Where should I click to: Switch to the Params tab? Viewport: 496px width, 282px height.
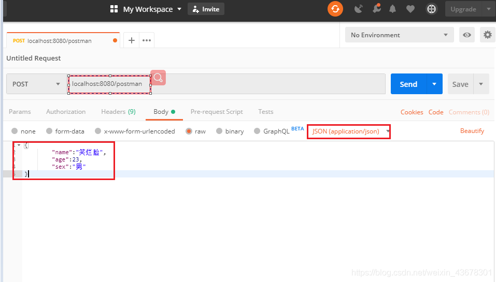(20, 111)
